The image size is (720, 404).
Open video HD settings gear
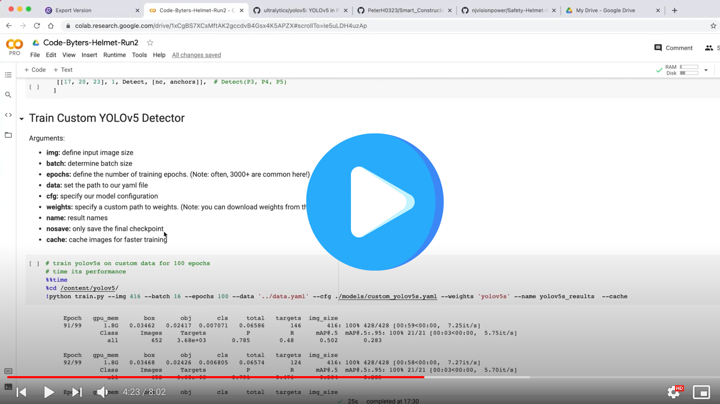pyautogui.click(x=674, y=392)
